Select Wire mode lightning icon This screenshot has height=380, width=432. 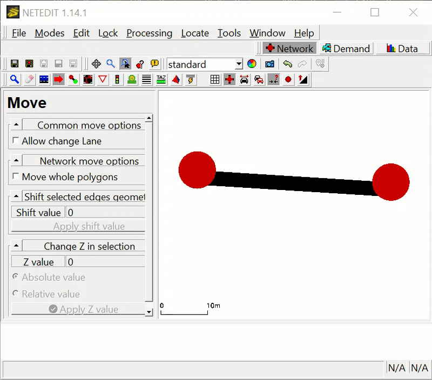click(x=191, y=79)
